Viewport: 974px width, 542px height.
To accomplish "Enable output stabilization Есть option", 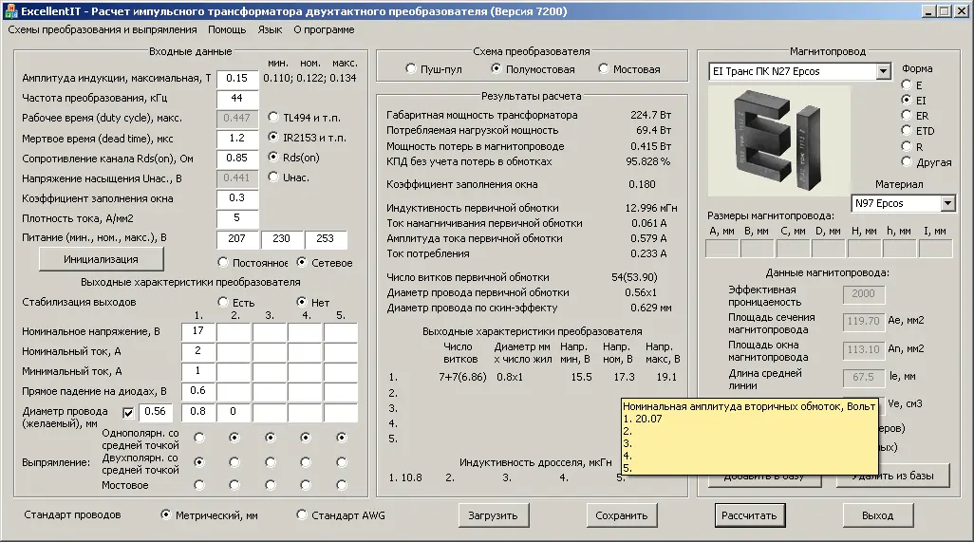I will tap(224, 303).
